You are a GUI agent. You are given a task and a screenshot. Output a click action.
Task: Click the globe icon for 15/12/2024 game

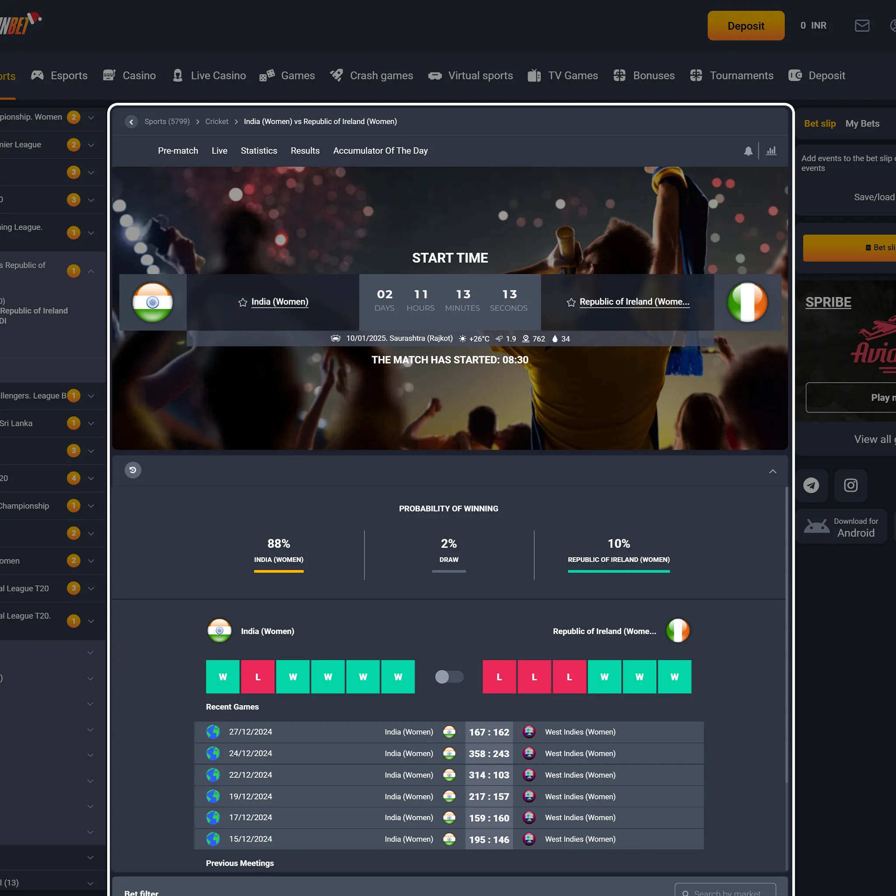tap(213, 839)
